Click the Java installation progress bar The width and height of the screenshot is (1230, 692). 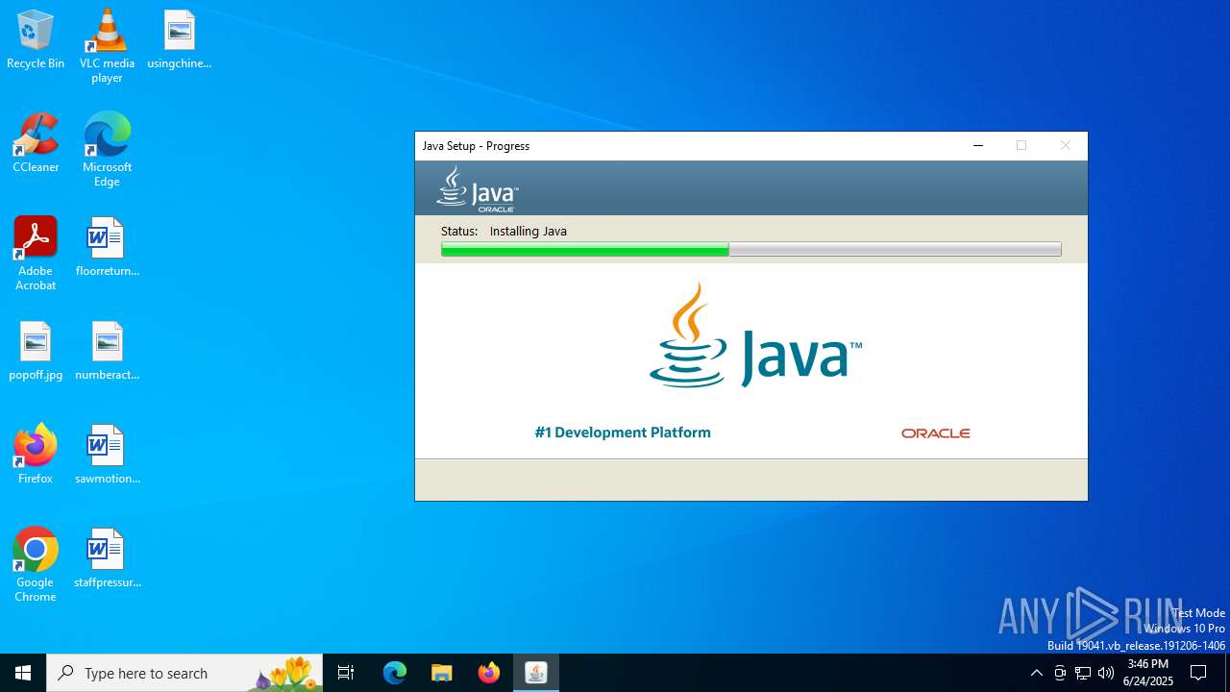pos(750,250)
